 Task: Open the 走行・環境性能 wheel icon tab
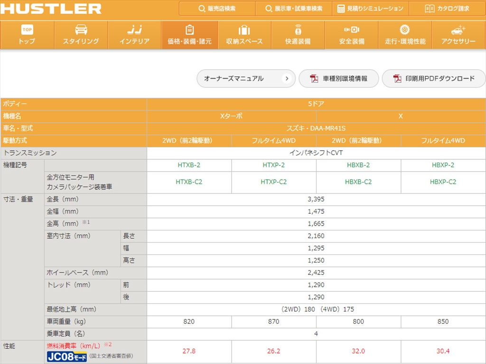(x=405, y=30)
